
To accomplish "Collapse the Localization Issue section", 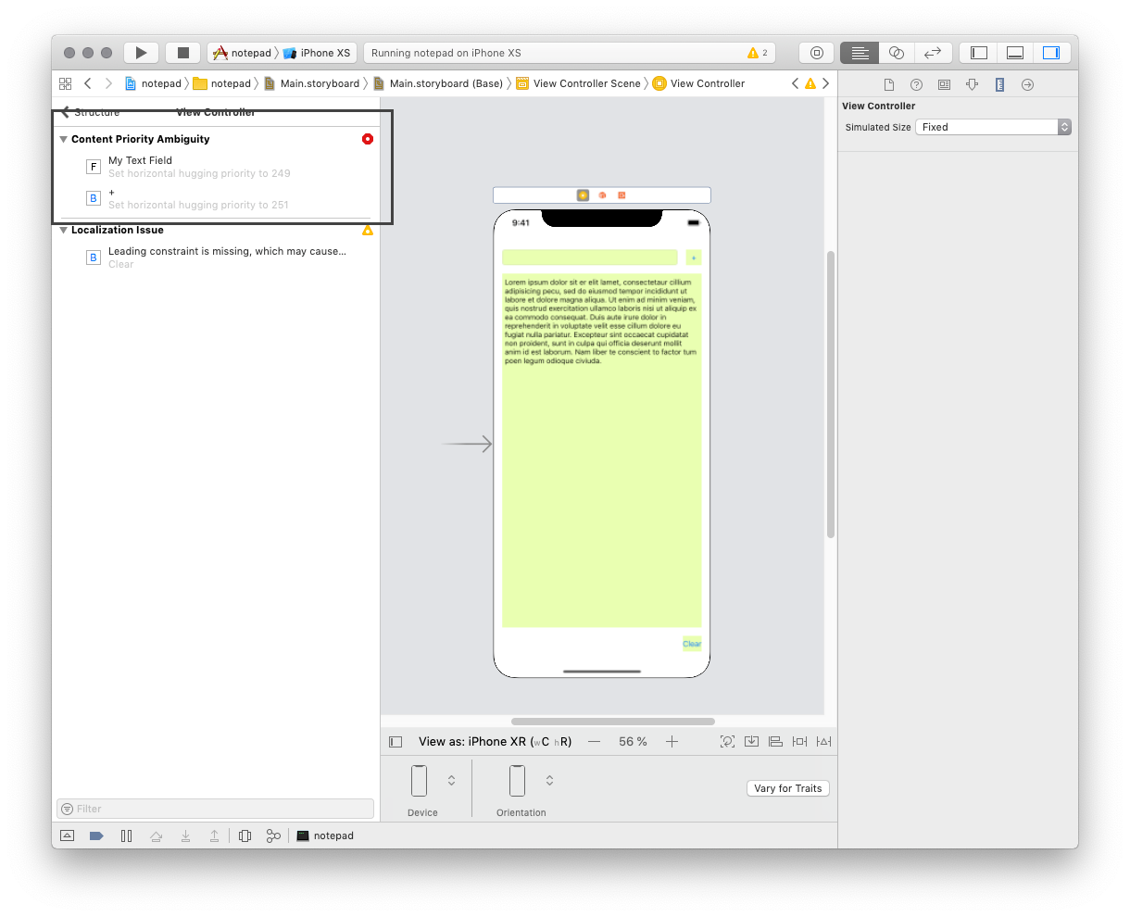I will point(63,230).
